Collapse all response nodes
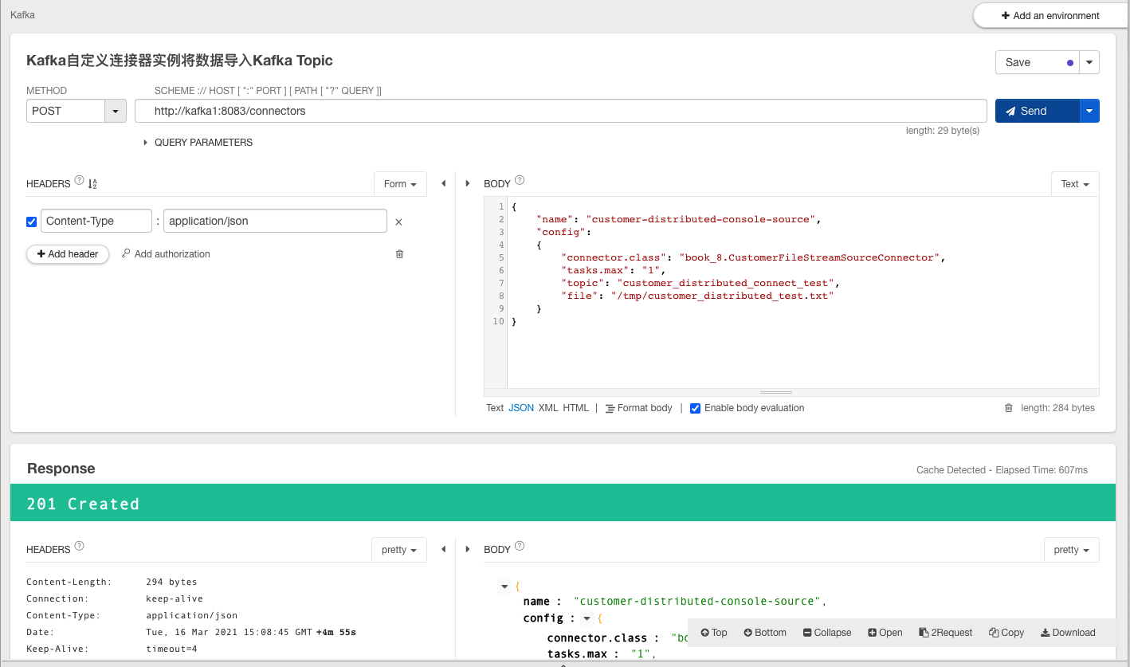1130x667 pixels. tap(827, 633)
